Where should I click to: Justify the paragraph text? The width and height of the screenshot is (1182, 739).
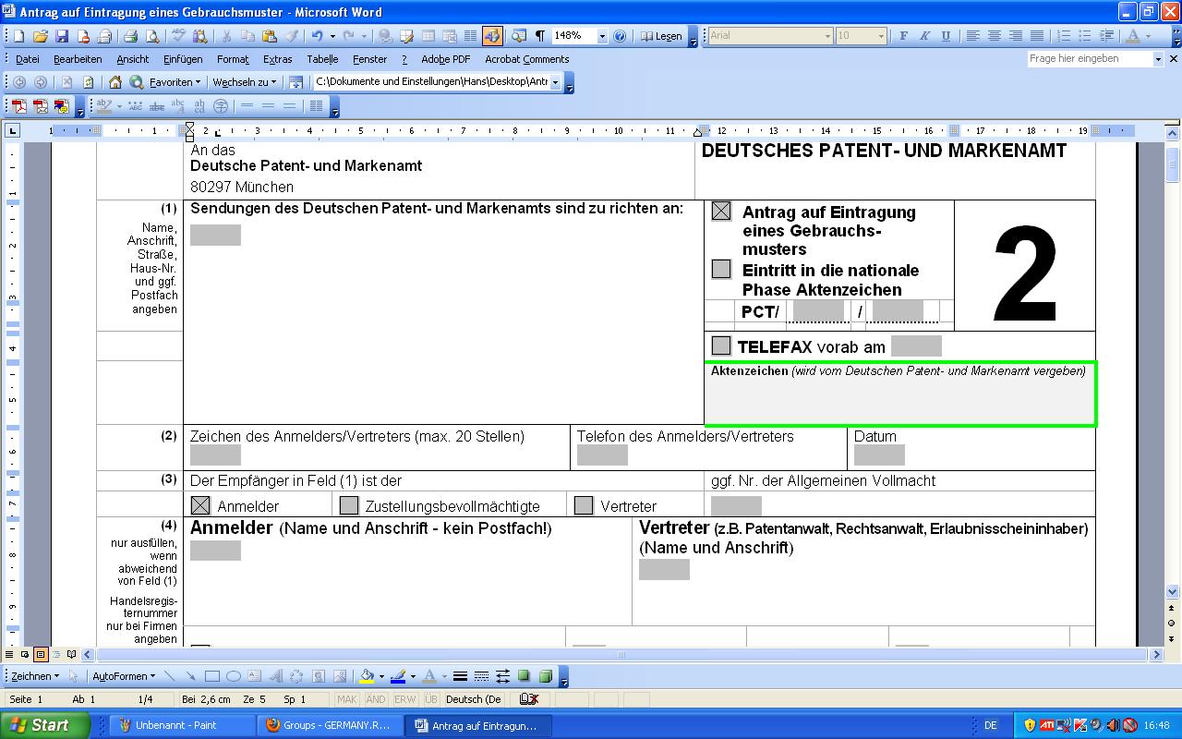[1037, 36]
